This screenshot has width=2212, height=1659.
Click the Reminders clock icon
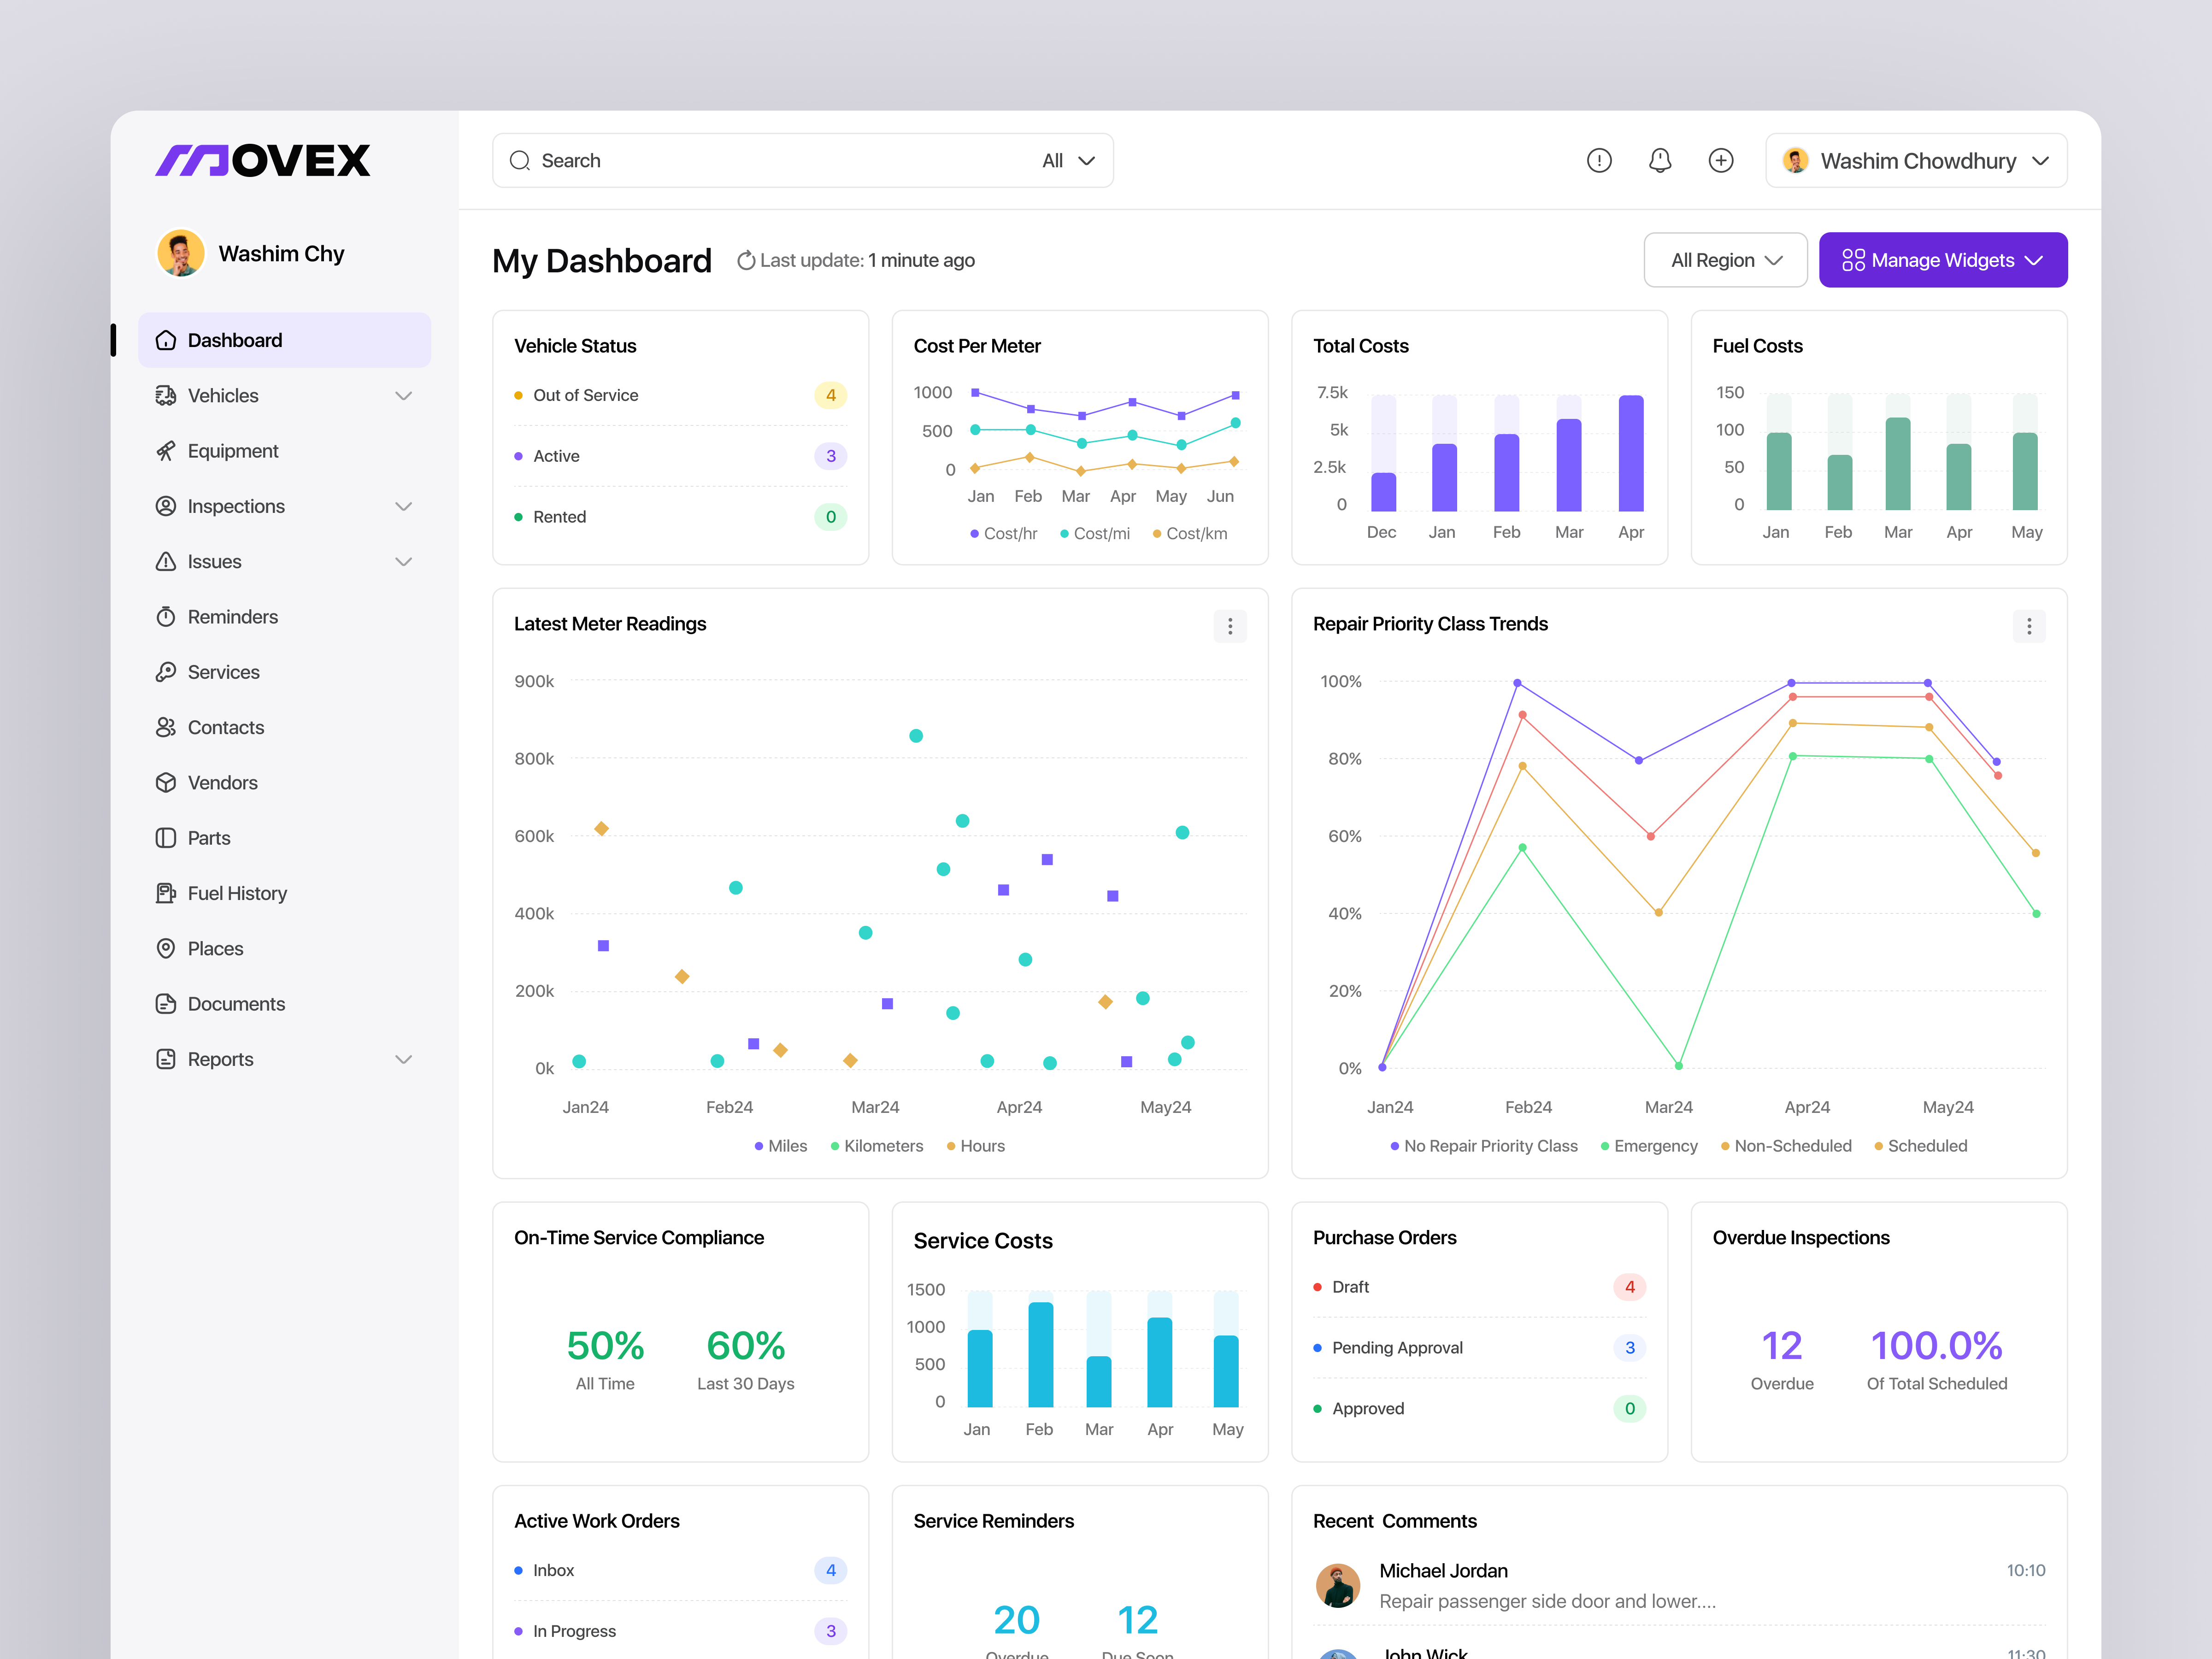click(167, 616)
